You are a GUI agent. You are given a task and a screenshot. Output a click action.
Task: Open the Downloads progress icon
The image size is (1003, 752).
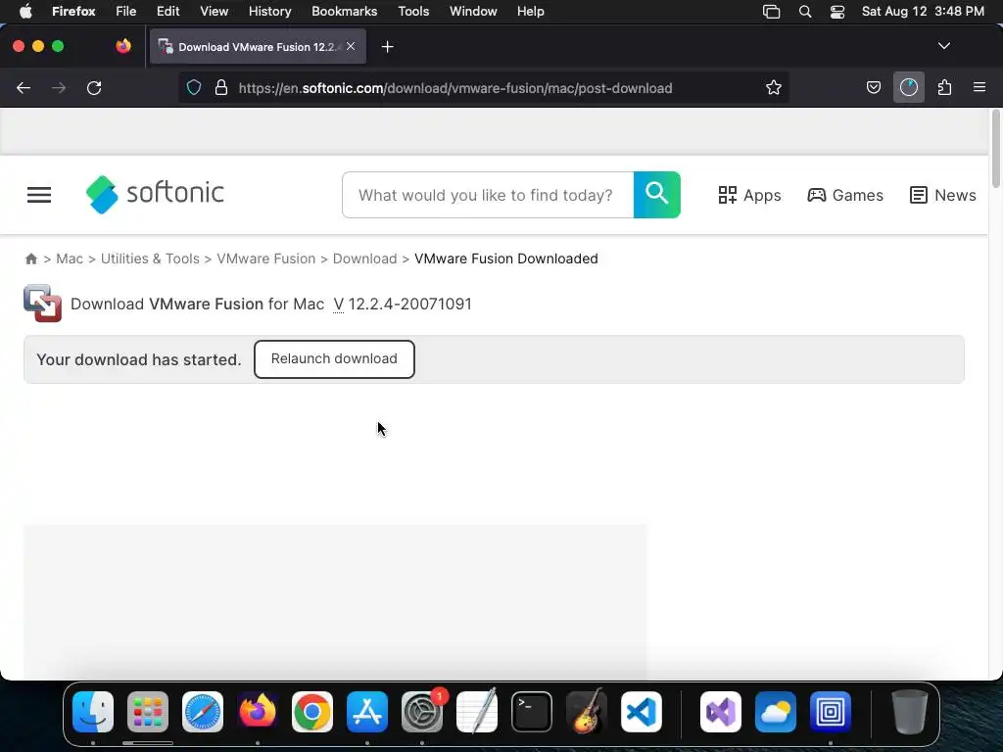tap(909, 87)
